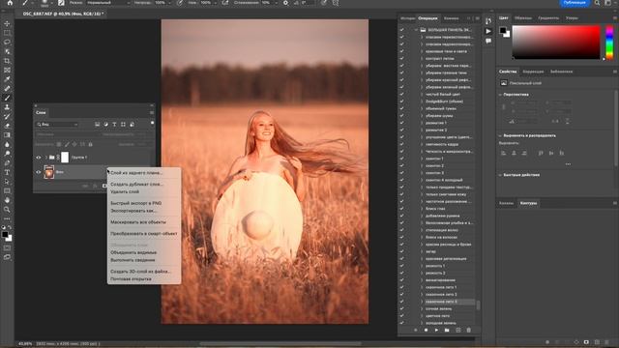
Task: Select the Eraser tool
Action: coord(7,126)
